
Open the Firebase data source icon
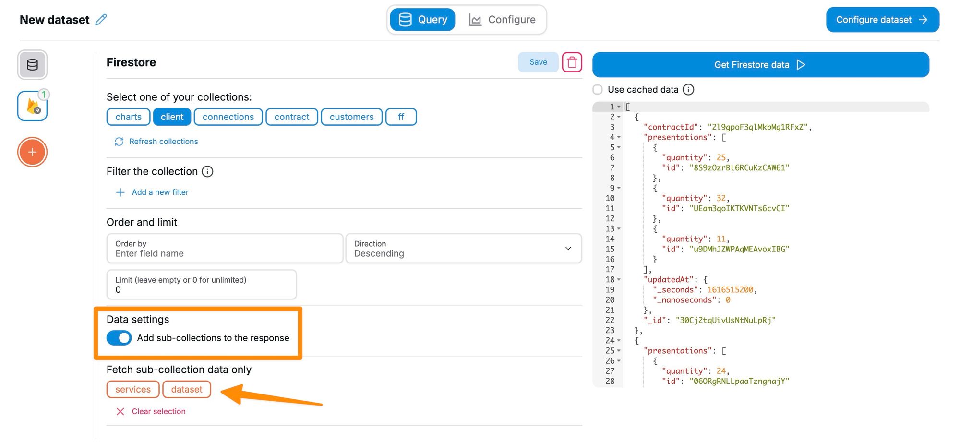tap(32, 106)
